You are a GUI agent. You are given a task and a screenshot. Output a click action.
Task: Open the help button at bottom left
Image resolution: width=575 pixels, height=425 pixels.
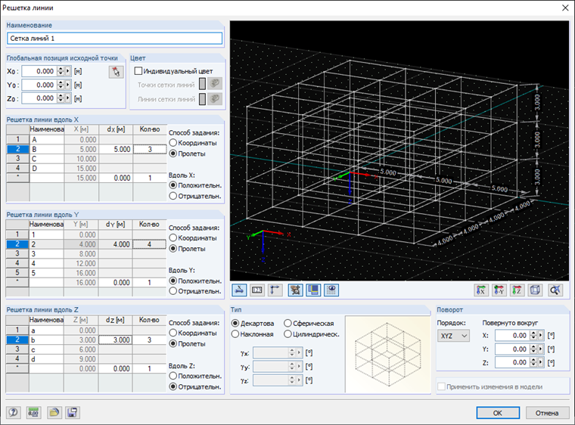coord(13,413)
